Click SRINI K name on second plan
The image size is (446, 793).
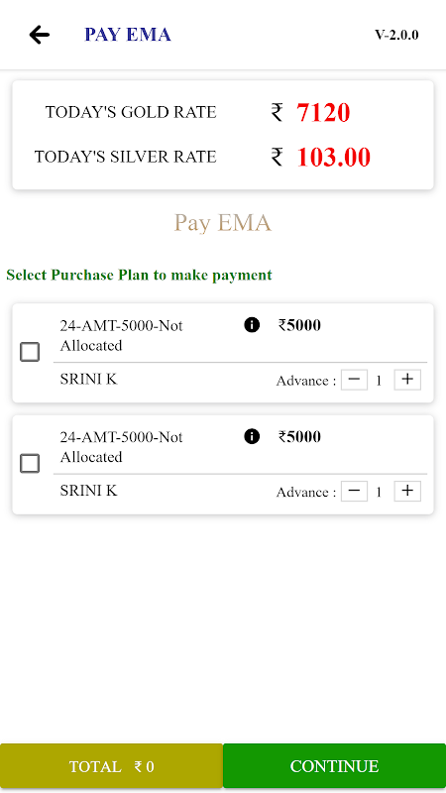pos(88,490)
